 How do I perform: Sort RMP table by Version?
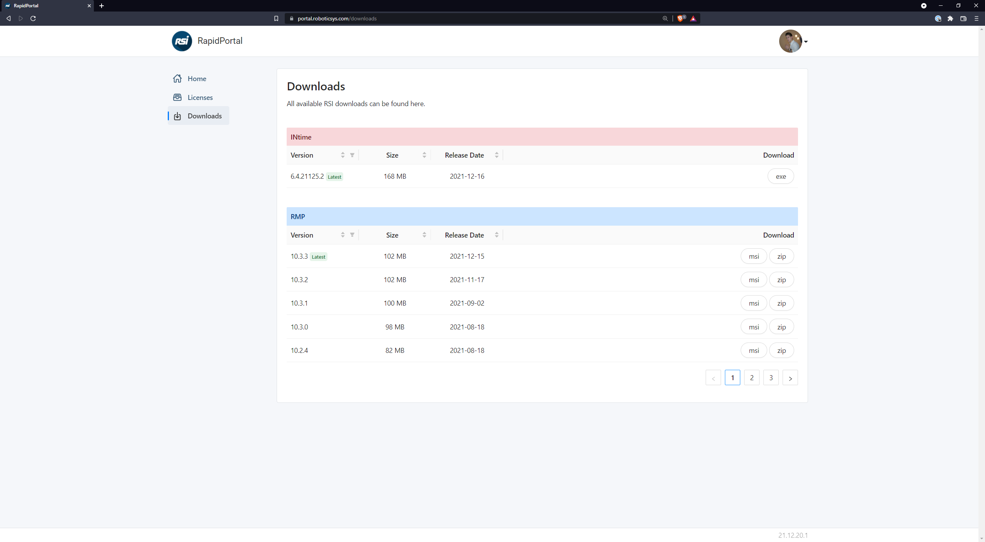coord(342,235)
